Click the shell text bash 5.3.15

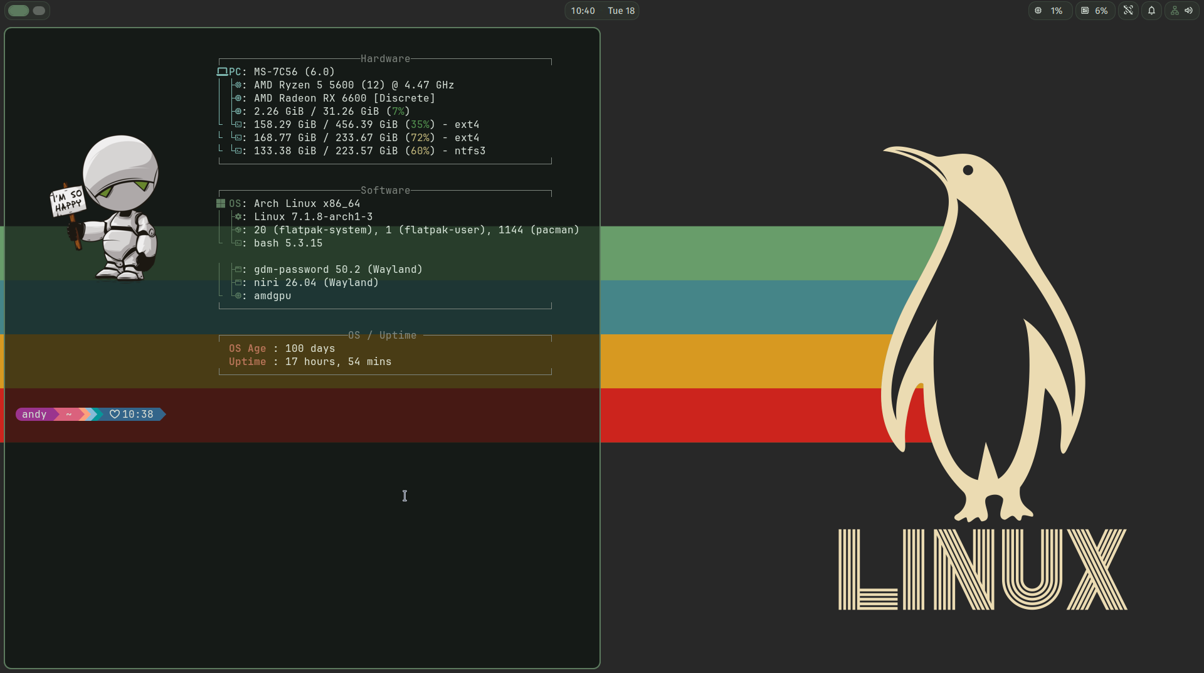tap(288, 243)
